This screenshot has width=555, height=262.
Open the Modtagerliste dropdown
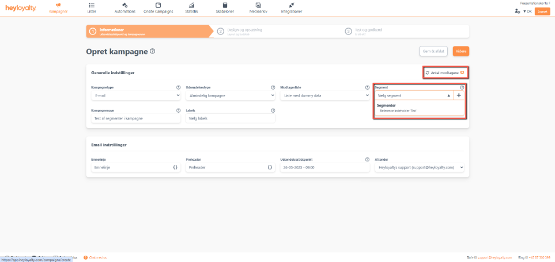point(324,95)
